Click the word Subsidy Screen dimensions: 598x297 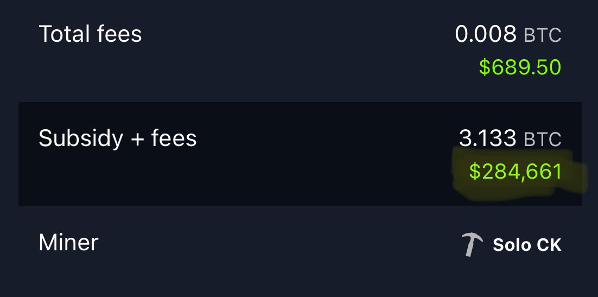pyautogui.click(x=80, y=139)
